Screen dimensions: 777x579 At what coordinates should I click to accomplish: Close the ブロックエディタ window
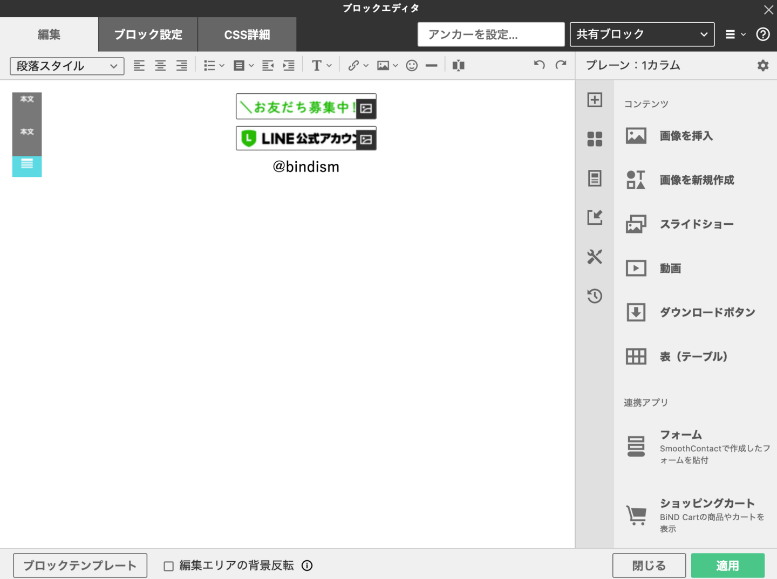[x=768, y=9]
